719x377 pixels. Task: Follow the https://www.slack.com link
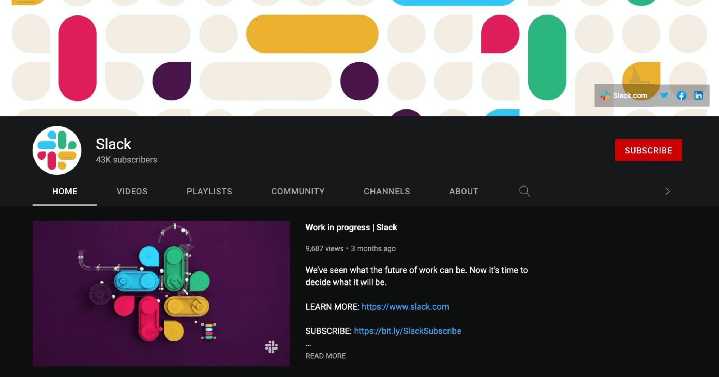point(405,306)
